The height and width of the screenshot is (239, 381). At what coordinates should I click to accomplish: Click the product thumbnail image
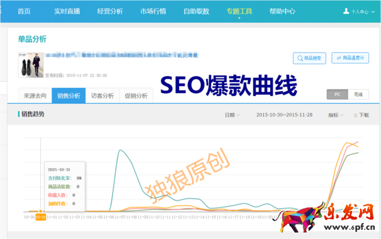pyautogui.click(x=29, y=64)
